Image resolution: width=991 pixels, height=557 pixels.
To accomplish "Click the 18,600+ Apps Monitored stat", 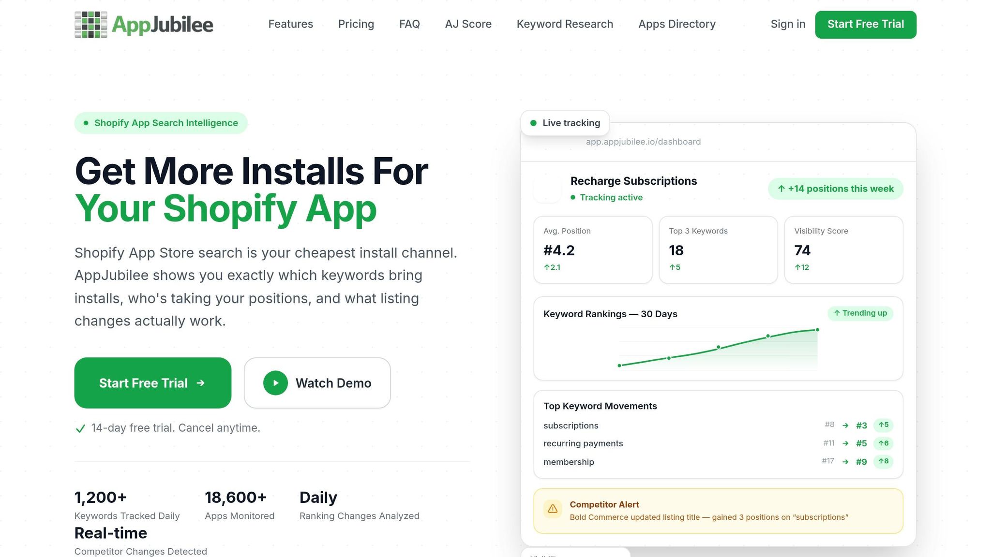I will [x=240, y=505].
